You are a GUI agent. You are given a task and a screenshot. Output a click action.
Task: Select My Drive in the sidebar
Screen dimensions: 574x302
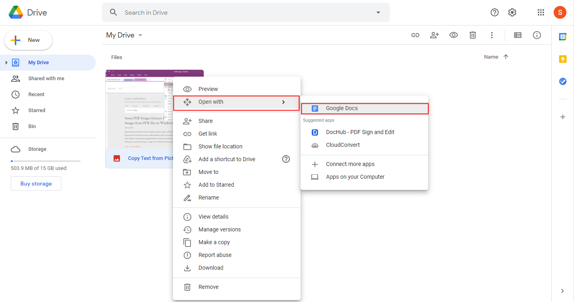[x=48, y=63]
